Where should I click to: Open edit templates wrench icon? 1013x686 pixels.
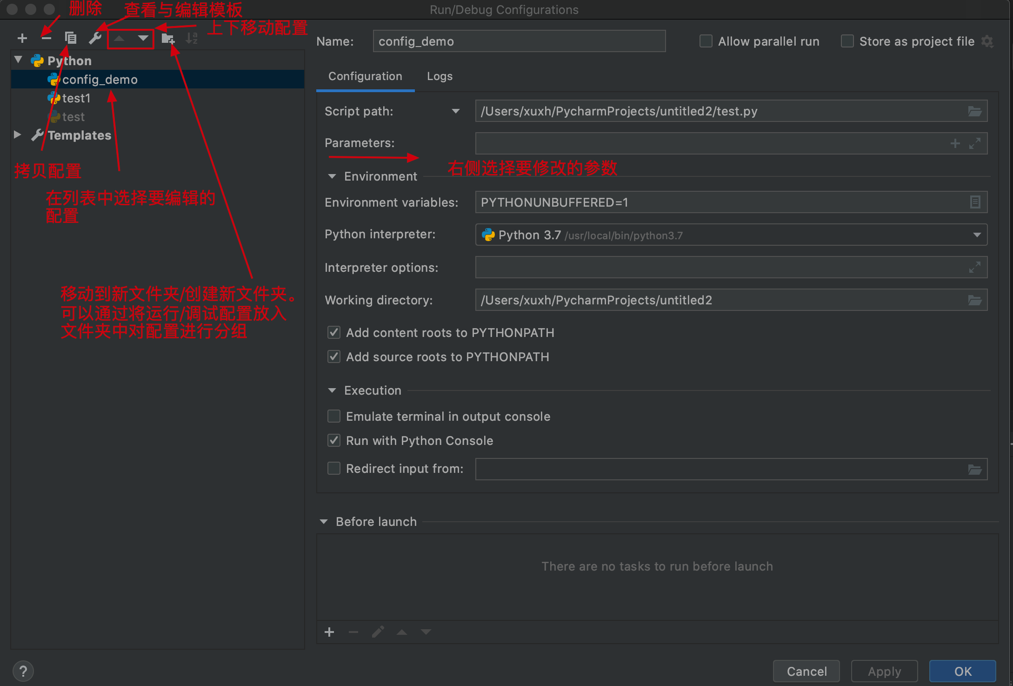95,38
